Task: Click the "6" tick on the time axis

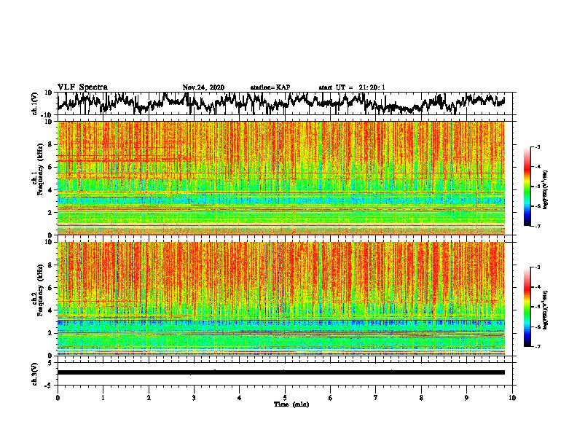Action: 331,398
